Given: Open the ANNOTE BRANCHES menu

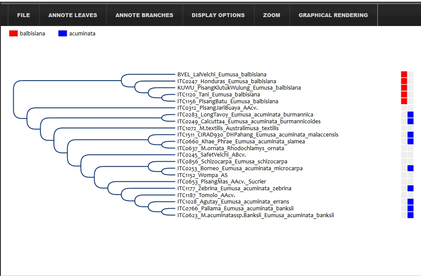Looking at the screenshot, I should [x=145, y=15].
